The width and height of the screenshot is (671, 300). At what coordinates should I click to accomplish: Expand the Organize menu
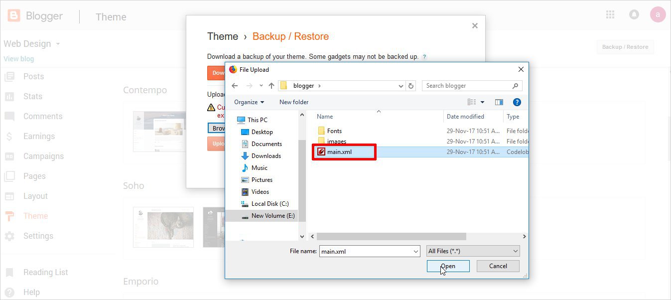coord(249,102)
